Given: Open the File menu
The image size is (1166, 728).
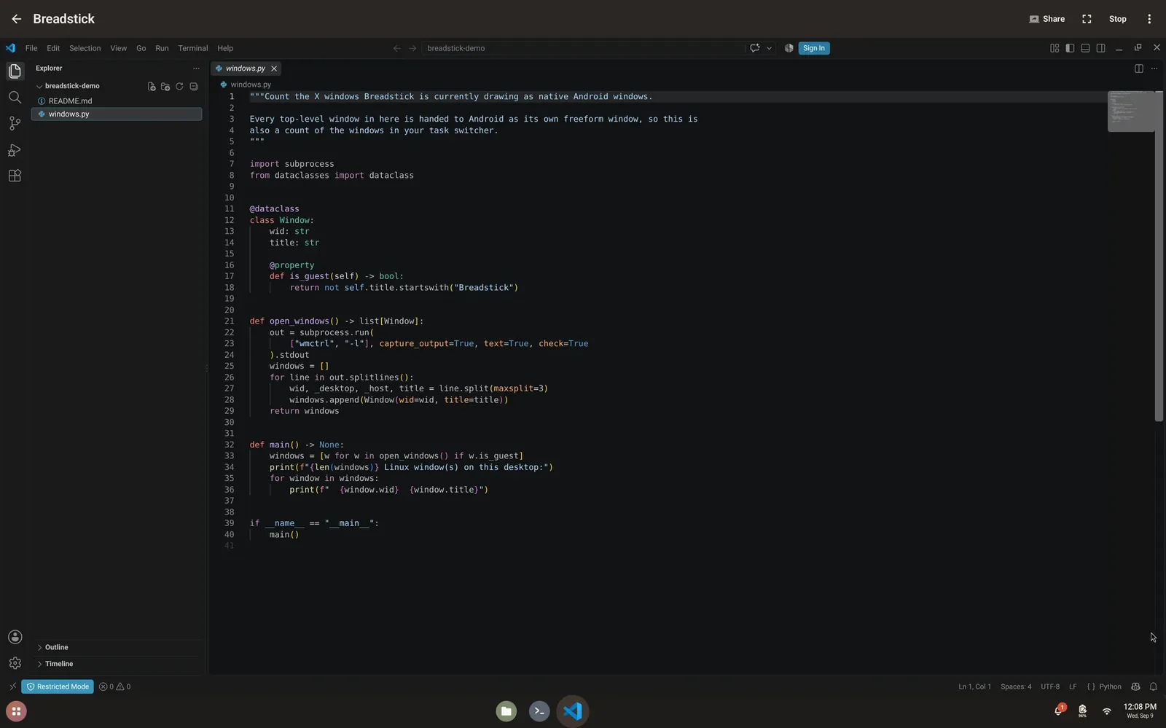Looking at the screenshot, I should 31,48.
